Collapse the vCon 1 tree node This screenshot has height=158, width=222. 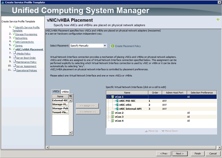tap(108, 97)
